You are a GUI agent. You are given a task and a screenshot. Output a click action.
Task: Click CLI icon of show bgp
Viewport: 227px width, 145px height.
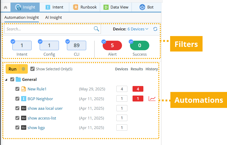click(x=24, y=127)
